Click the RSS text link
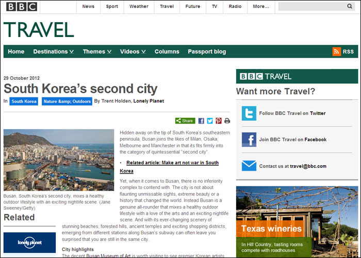This screenshot has width=361, height=258. click(x=348, y=51)
